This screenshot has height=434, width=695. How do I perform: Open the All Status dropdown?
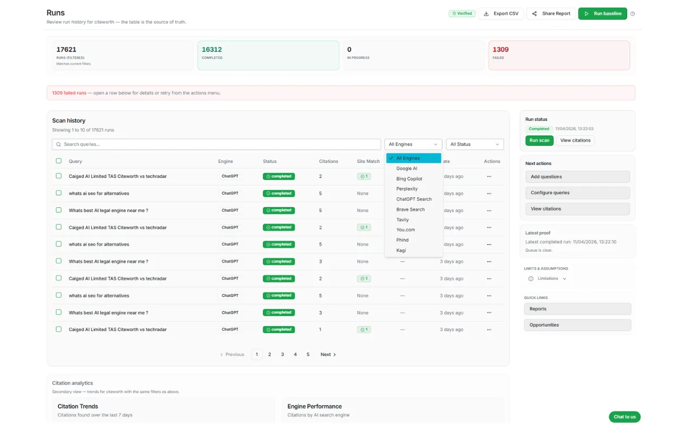[x=475, y=144]
